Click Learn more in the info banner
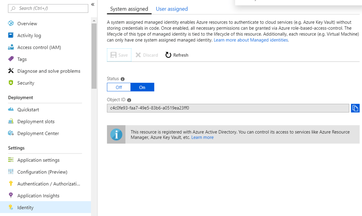362x216 pixels. 202,137
